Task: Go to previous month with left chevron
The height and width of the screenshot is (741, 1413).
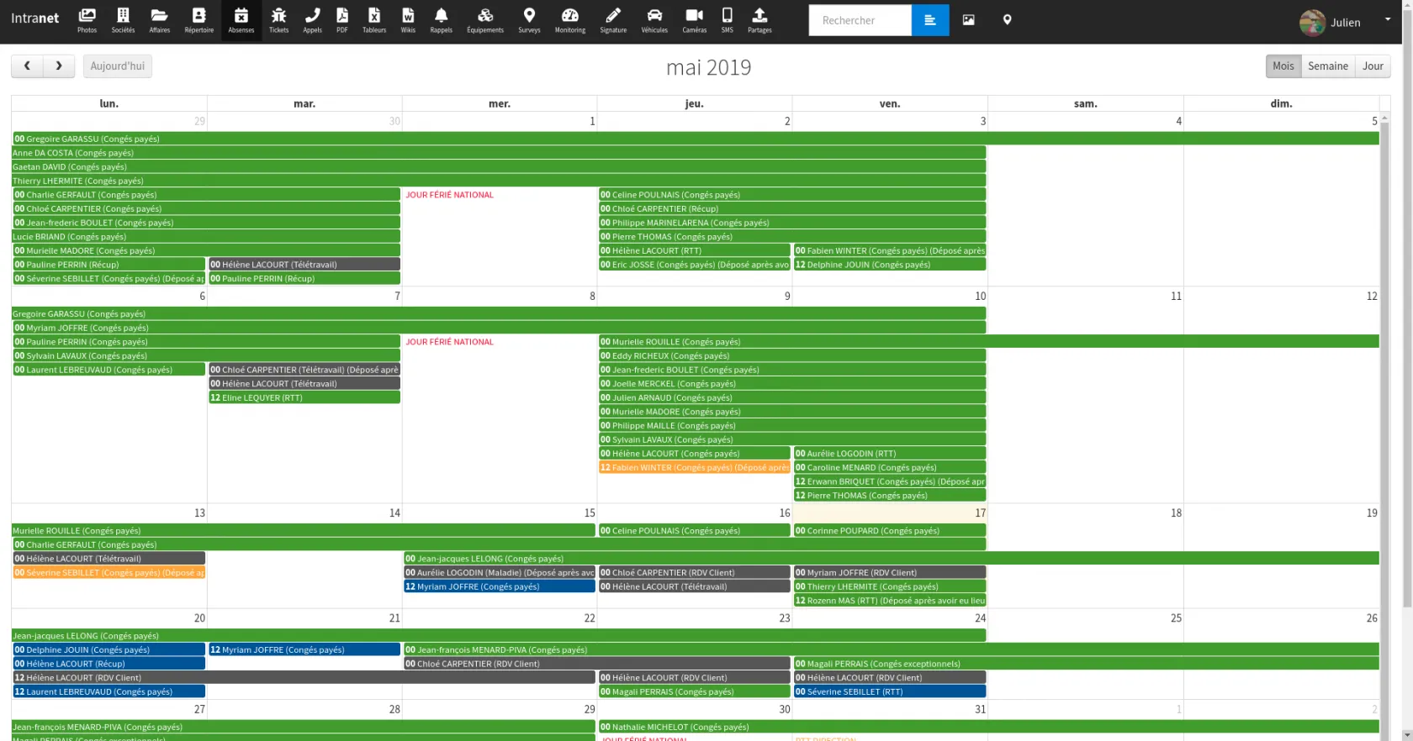Action: [27, 66]
